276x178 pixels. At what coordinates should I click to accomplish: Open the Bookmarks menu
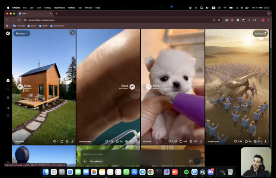pos(59,8)
